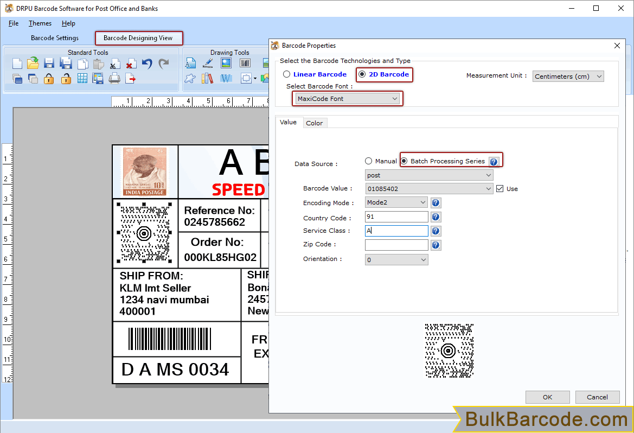
Task: Lock the selected object
Action: (x=49, y=79)
